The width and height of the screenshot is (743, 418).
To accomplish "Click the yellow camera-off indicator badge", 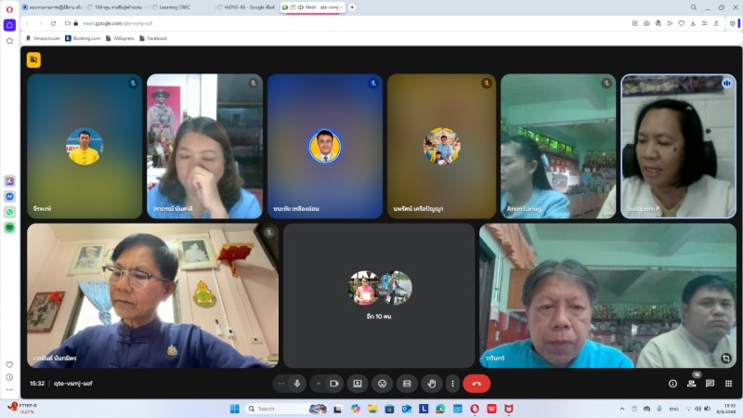I will (x=33, y=59).
